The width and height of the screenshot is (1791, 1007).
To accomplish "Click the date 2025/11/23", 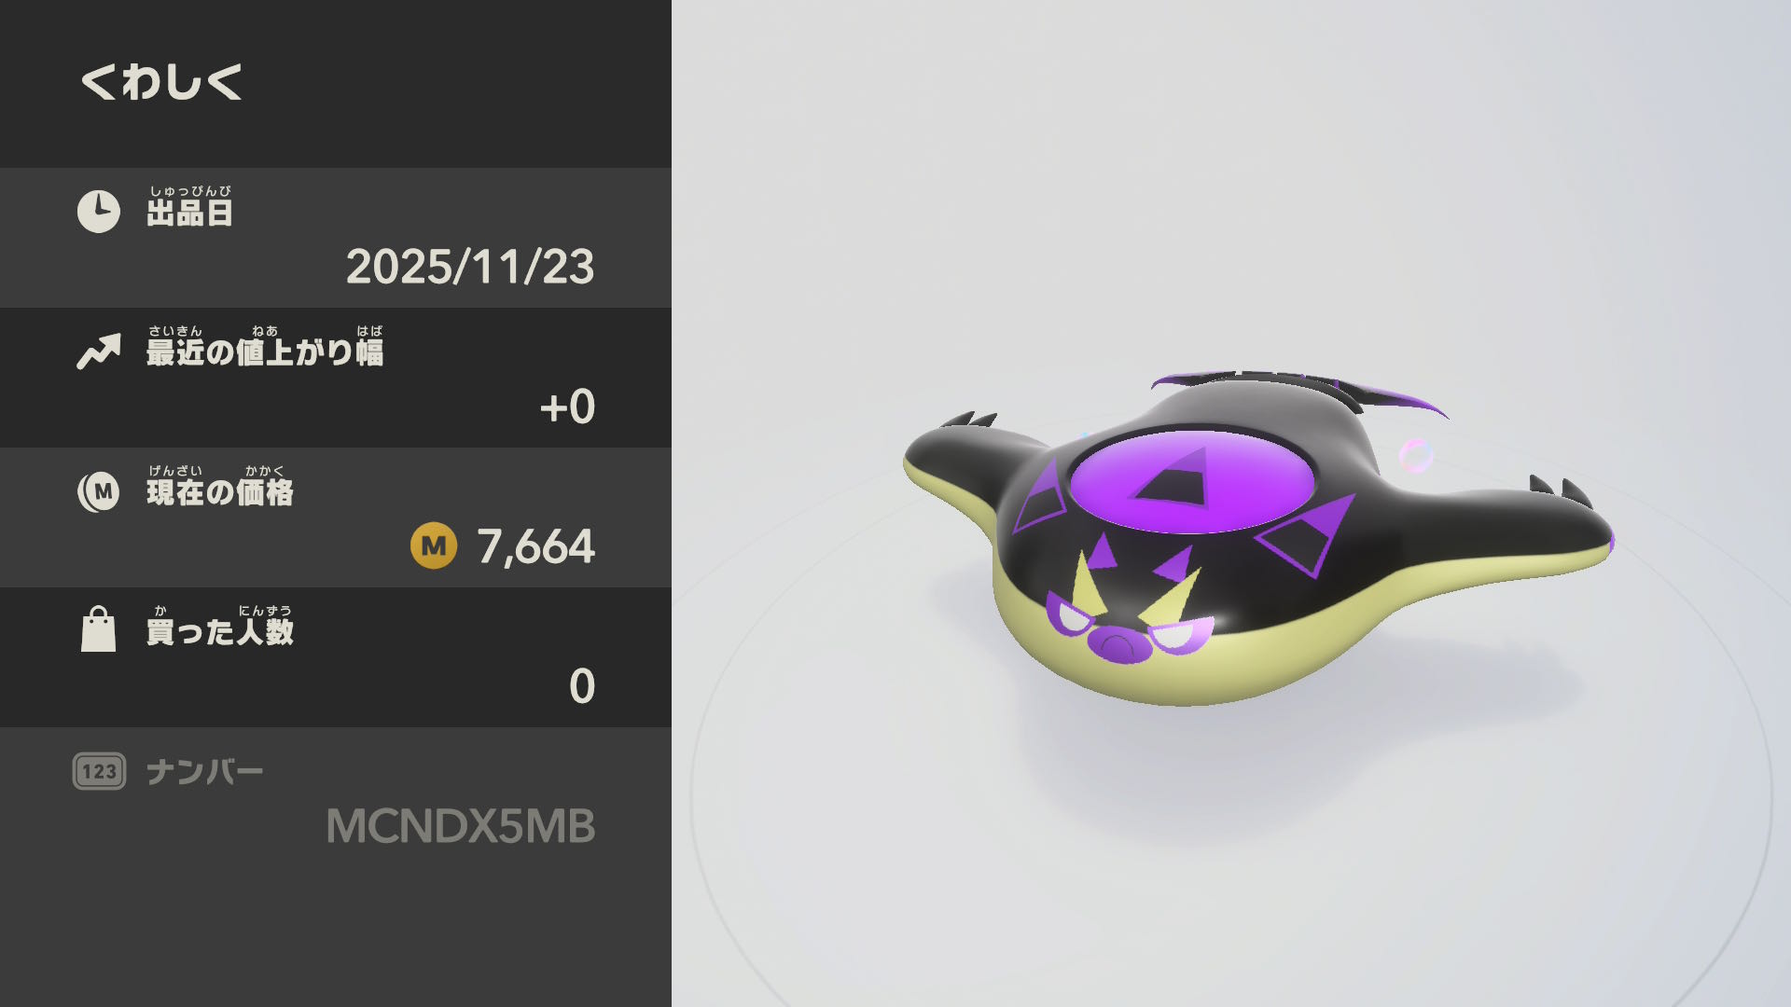I will [x=470, y=267].
